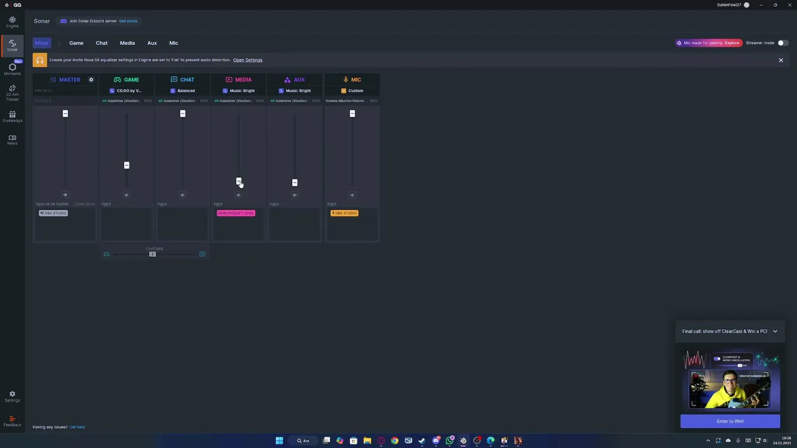Open Feedback in the left sidebar
This screenshot has height=448, width=797.
point(12,421)
